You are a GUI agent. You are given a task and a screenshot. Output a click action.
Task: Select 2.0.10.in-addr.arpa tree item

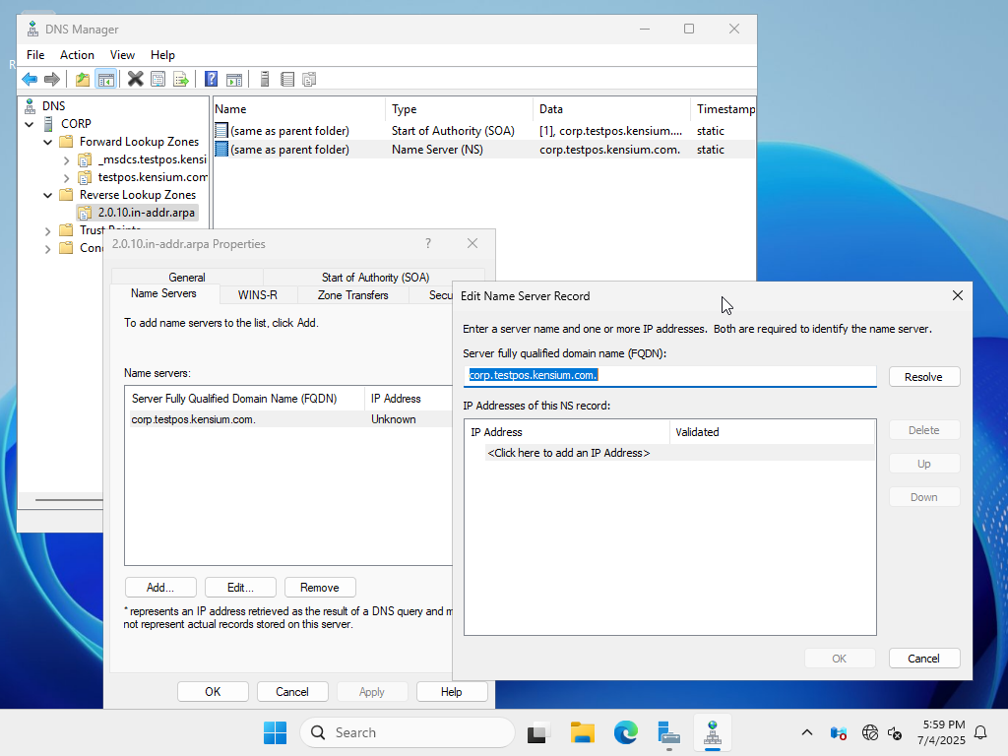(x=146, y=213)
